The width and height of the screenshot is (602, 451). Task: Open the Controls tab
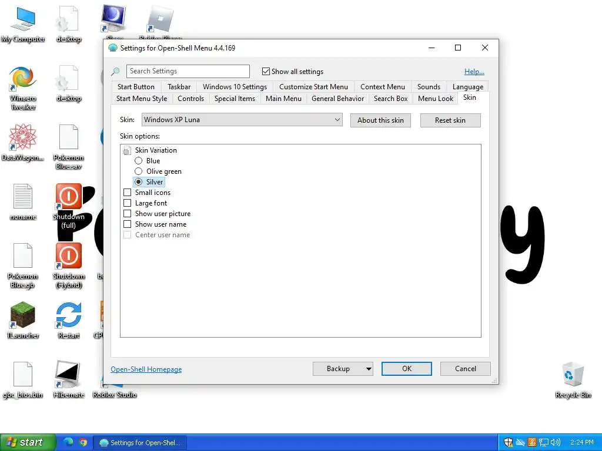[191, 99]
